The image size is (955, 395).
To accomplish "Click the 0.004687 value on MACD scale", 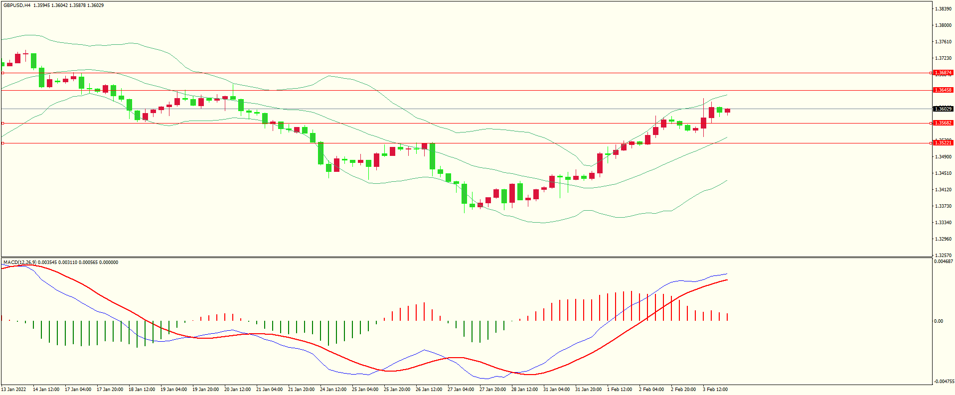I will point(943,262).
